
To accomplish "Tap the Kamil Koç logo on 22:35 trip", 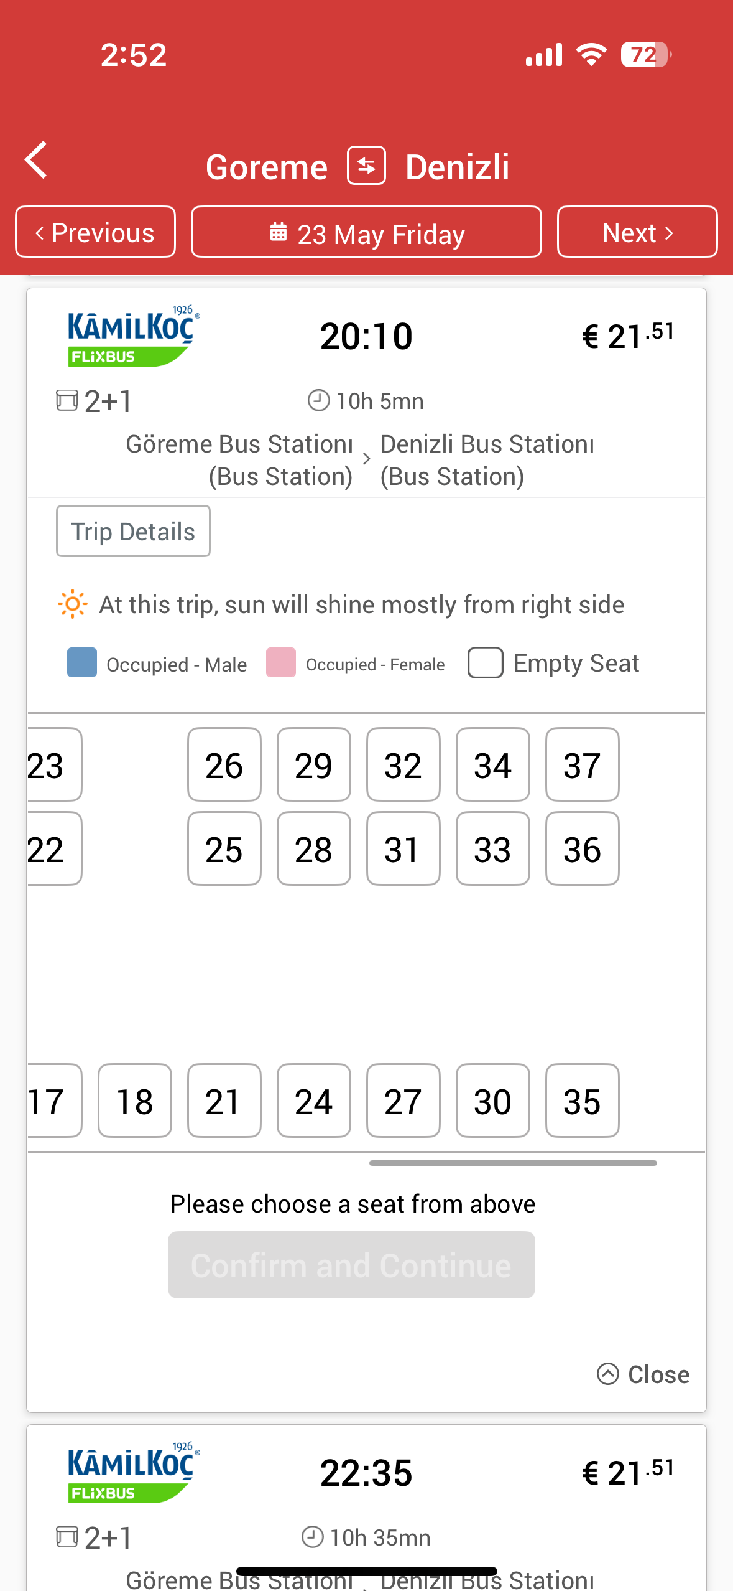I will pyautogui.click(x=133, y=1473).
